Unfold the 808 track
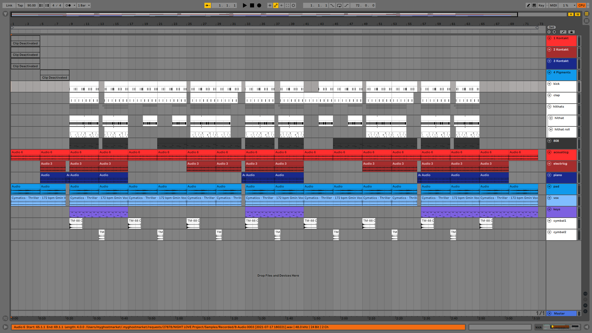 549,141
